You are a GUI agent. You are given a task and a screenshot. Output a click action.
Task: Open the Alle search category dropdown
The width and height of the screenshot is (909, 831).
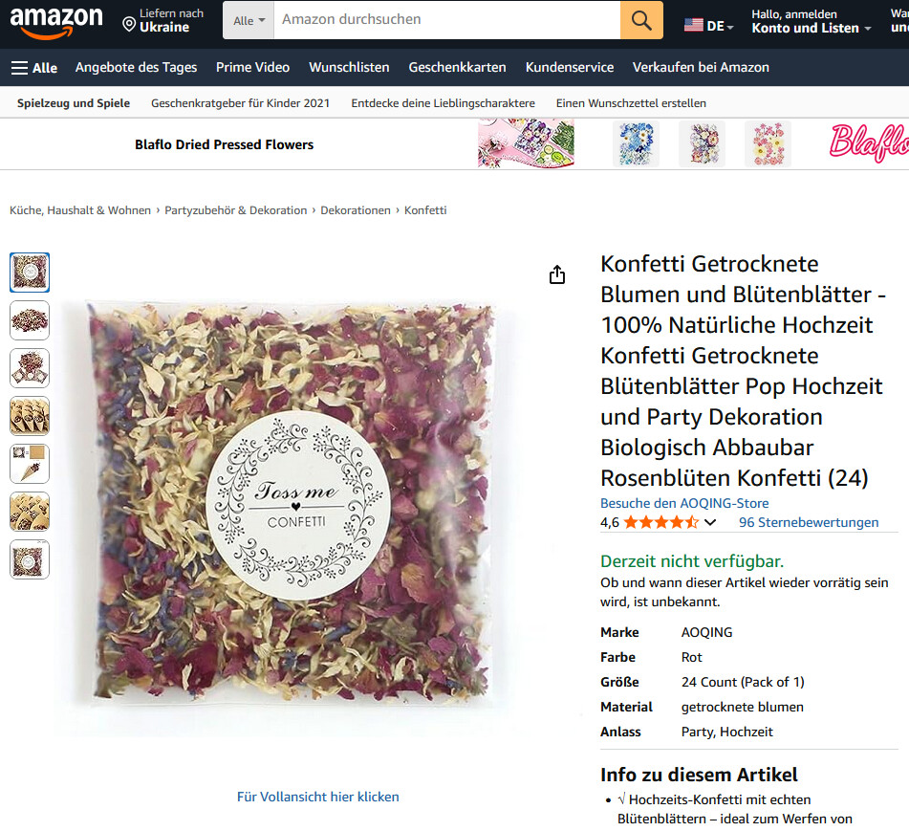point(249,20)
